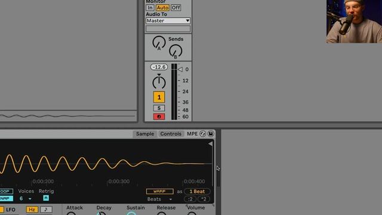Click the sample waveform display
This screenshot has height=215, width=382.
106,164
